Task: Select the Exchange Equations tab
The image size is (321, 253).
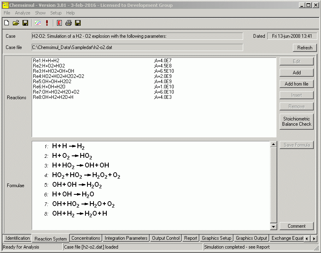Action: point(287,238)
